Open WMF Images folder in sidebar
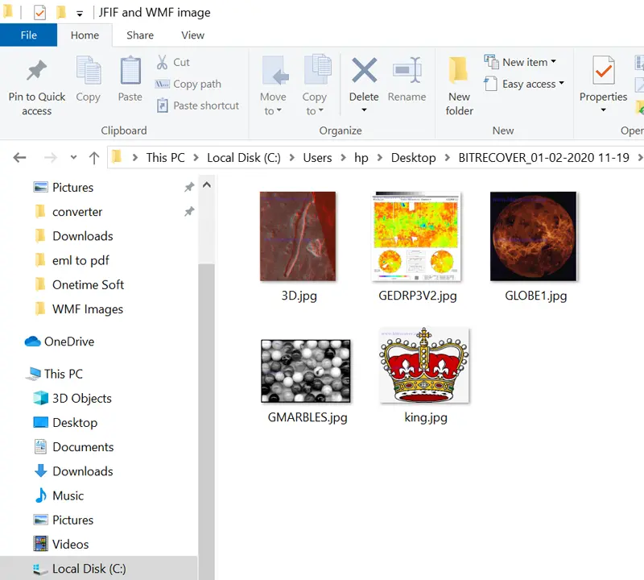Screen dimensions: 644x580 tap(87, 309)
